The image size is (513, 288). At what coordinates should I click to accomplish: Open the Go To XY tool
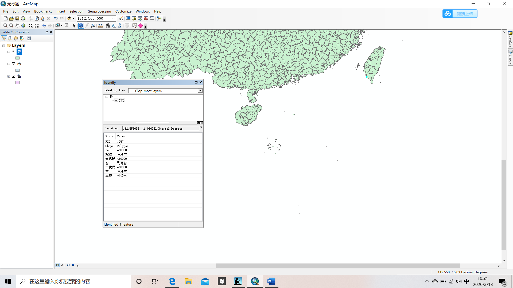(x=120, y=26)
